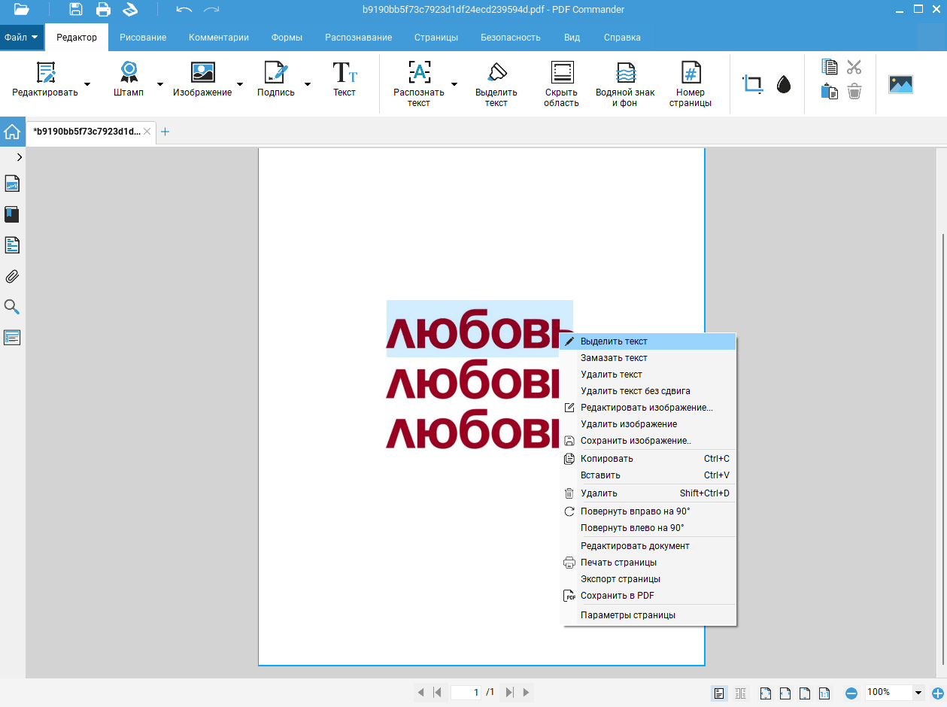Click the zoom in plus button
This screenshot has height=707, width=947.
[938, 693]
